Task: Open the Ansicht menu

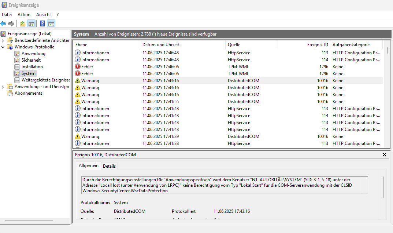Action: coord(43,15)
